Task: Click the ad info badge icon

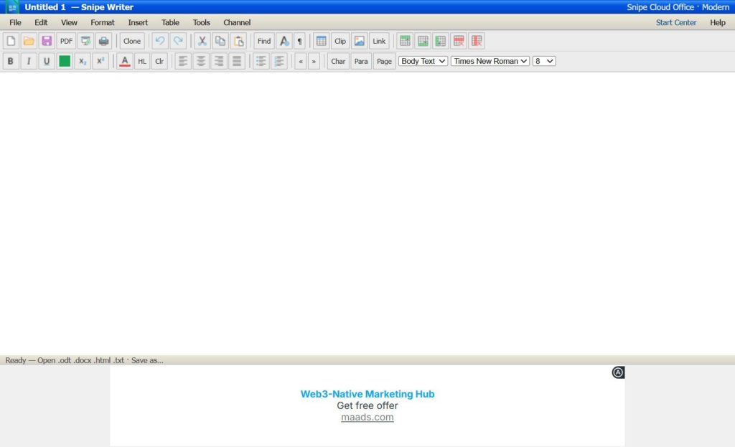Action: 618,372
